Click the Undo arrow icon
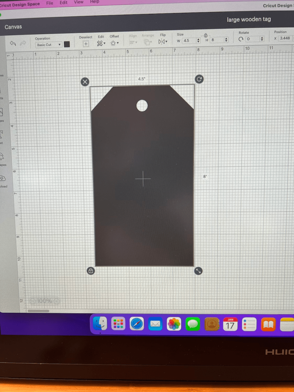Viewport: 294px width, 392px height. coord(13,43)
